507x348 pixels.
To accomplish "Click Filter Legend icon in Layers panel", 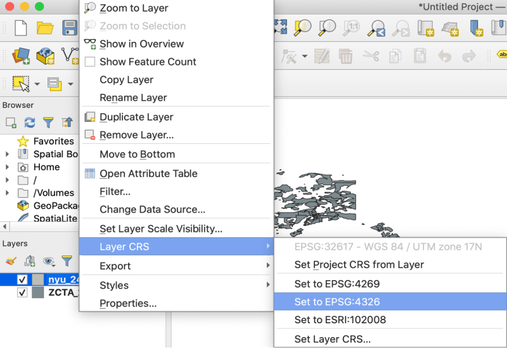I will tap(67, 261).
